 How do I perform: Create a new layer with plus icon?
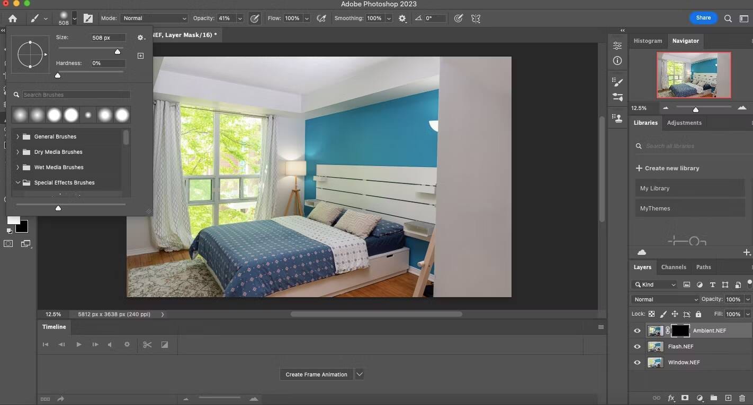pos(728,398)
